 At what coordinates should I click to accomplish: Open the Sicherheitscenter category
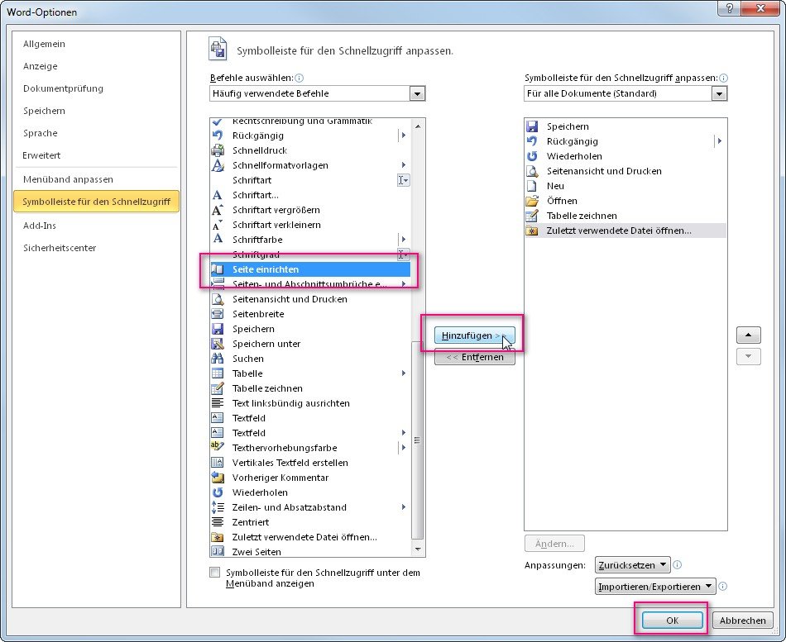(60, 248)
